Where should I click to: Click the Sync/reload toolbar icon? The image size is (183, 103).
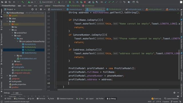coord(9,2)
